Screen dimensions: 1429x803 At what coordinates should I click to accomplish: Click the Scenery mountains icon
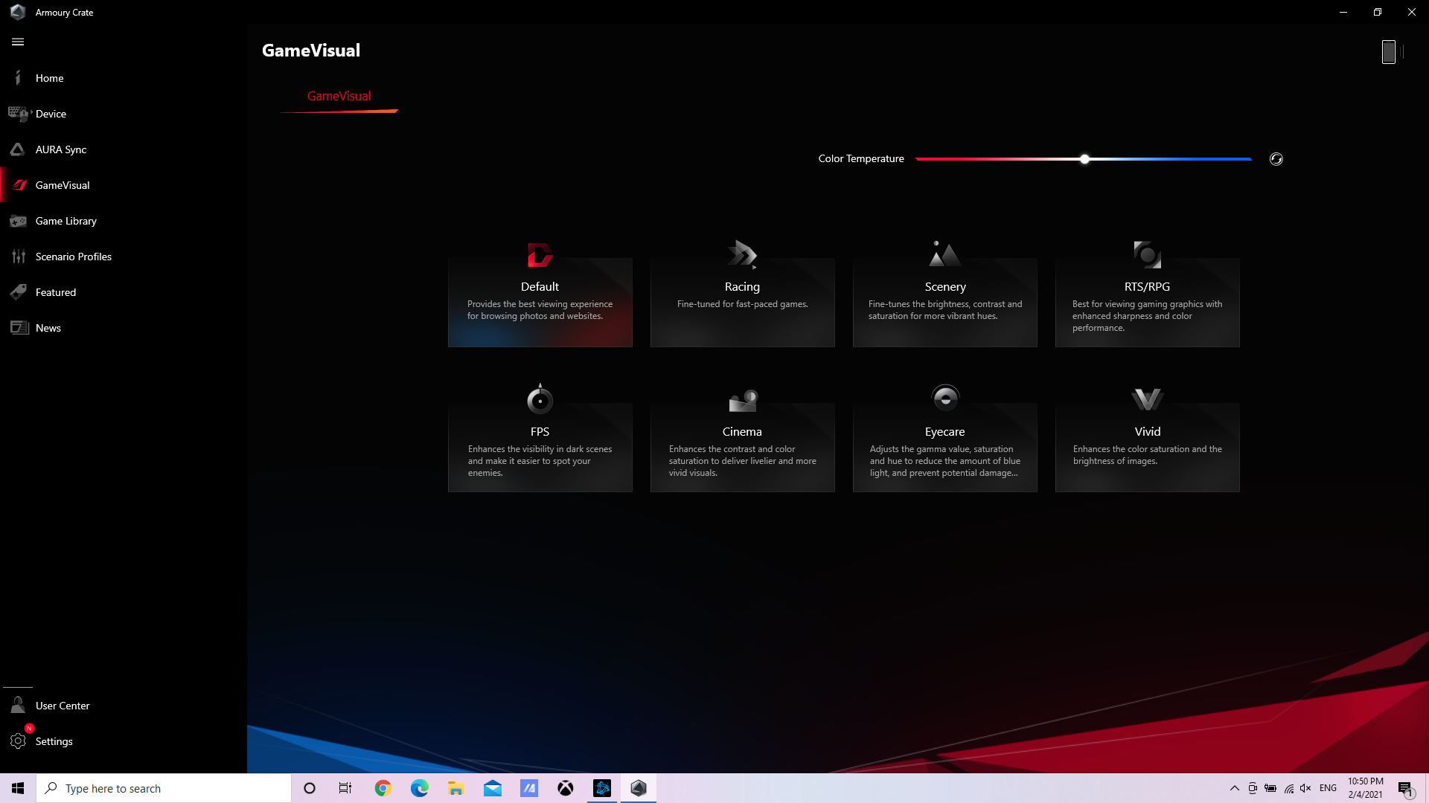tap(944, 254)
